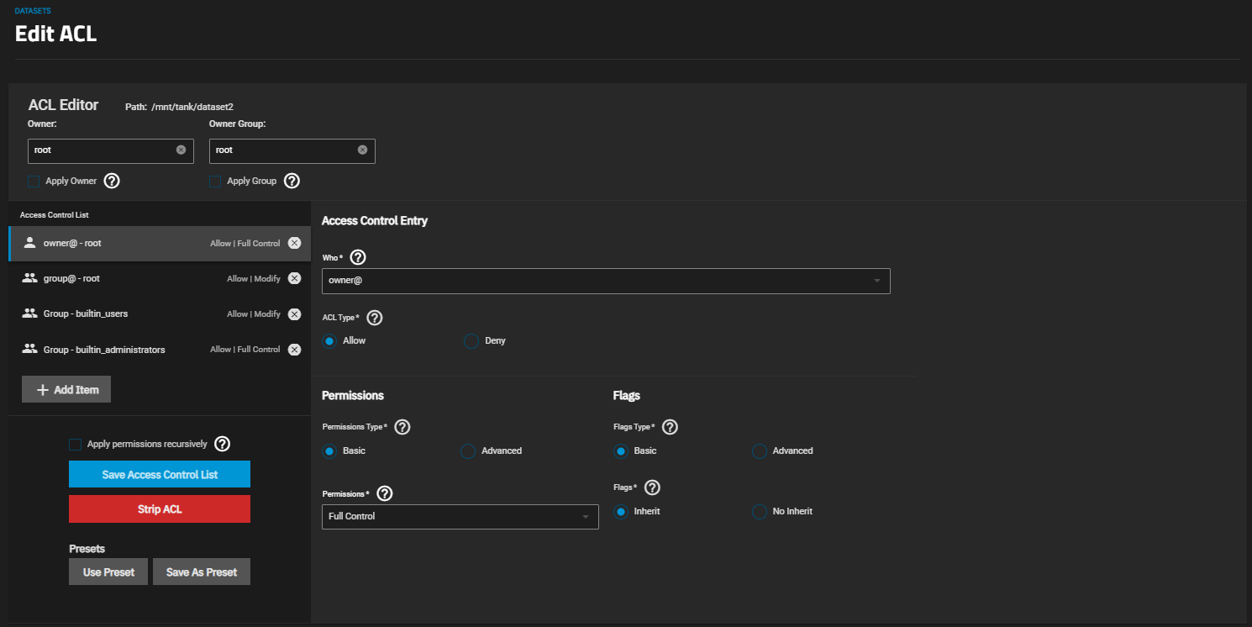Delete the group@ - root entry
Screen dimensions: 1252x627
point(294,279)
